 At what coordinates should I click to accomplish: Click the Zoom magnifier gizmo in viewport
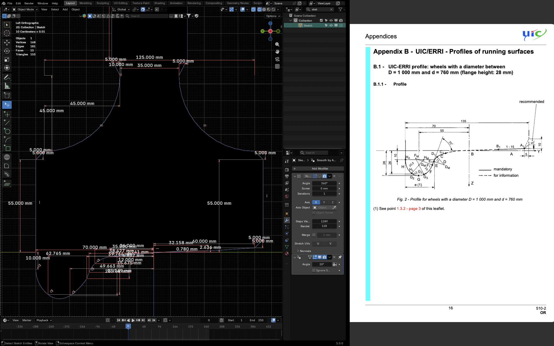click(x=277, y=44)
